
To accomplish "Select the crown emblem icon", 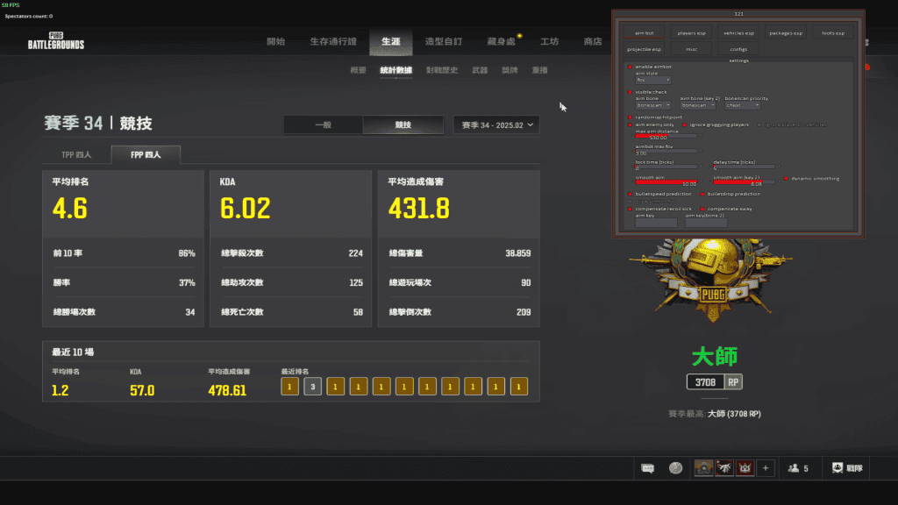I will coord(745,468).
